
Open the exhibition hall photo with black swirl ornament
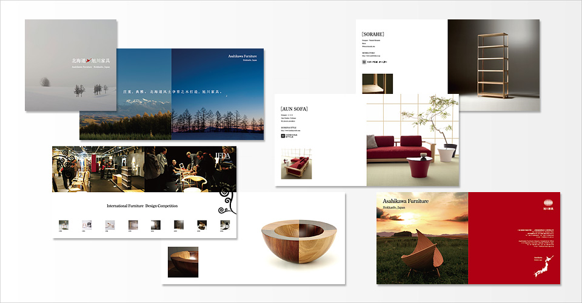98,169
